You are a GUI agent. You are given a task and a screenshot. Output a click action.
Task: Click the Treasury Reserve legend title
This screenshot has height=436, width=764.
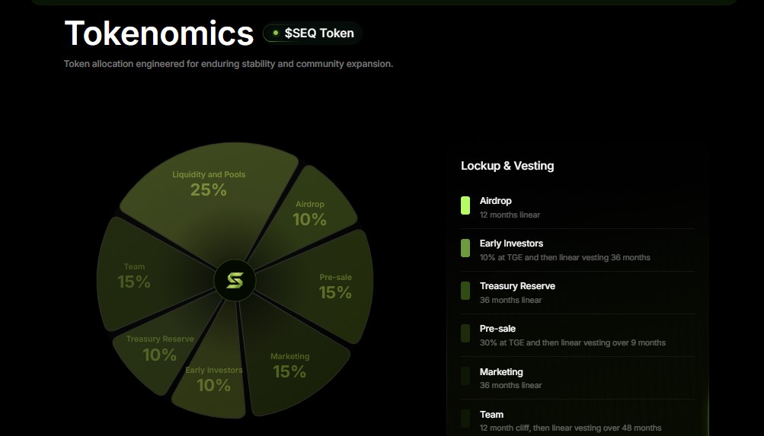coord(517,286)
